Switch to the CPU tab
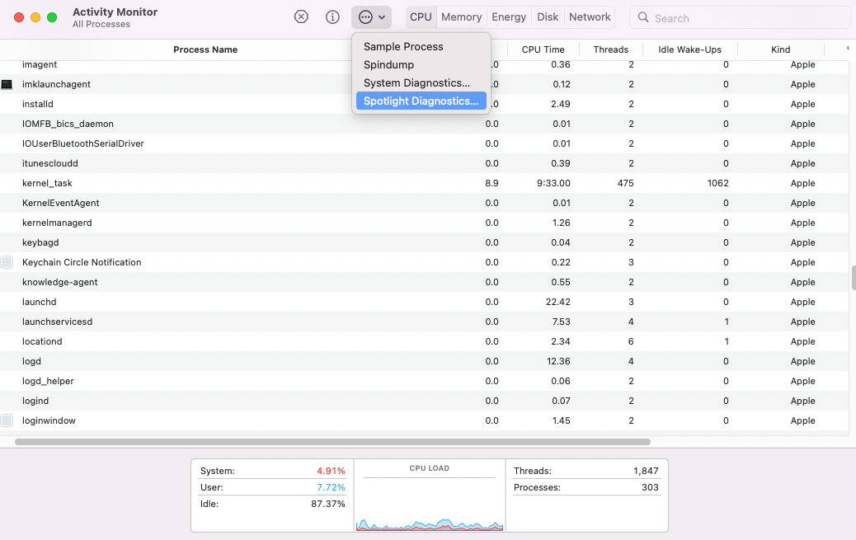 [421, 17]
